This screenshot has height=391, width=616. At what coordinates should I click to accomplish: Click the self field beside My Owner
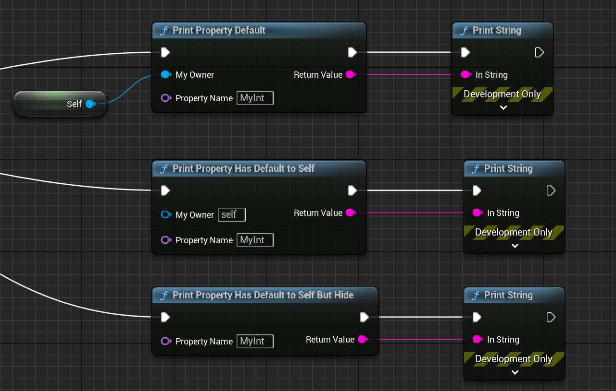231,214
